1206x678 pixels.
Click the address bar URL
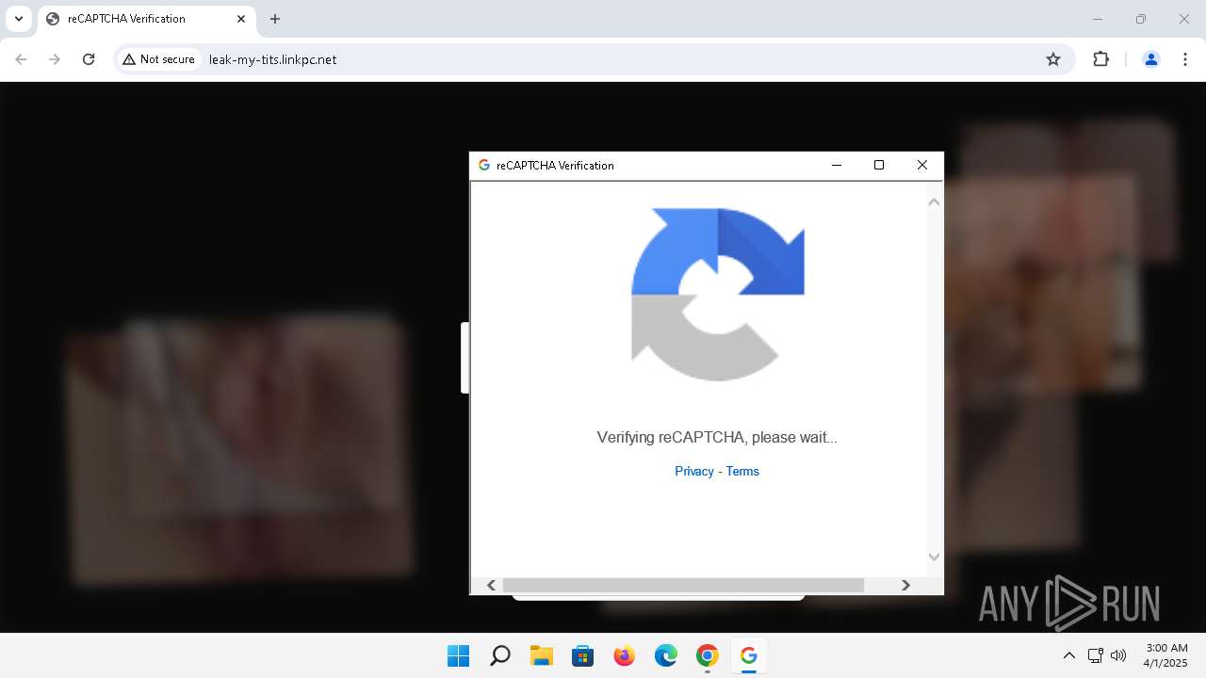(272, 59)
